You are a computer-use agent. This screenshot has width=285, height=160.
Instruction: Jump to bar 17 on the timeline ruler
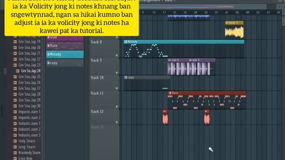[x=164, y=12]
